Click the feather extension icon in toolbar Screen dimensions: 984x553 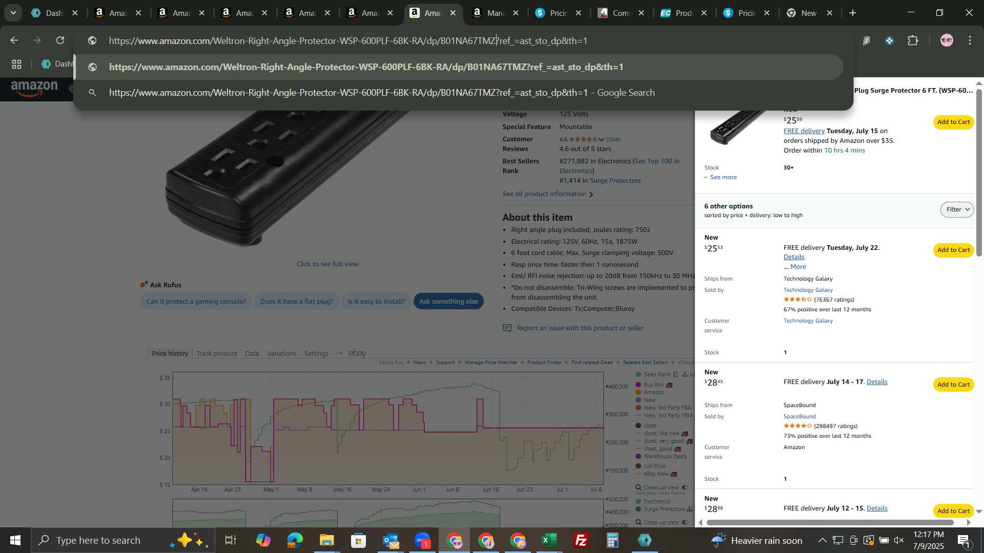click(866, 40)
